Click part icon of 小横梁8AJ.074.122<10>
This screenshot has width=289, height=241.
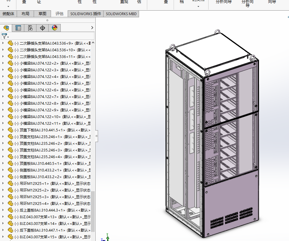[x=11, y=117]
